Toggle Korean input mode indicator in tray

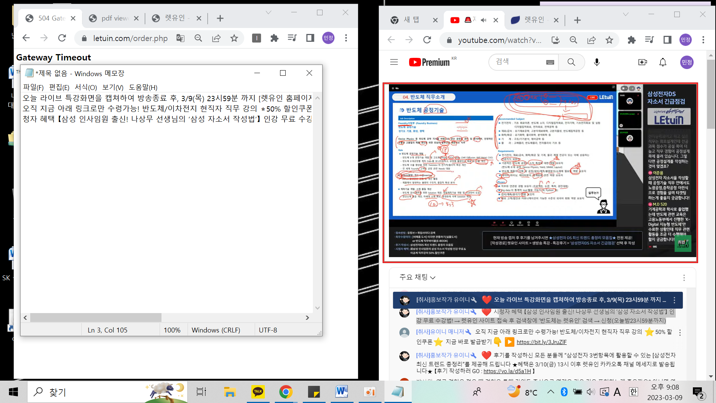[x=633, y=392]
